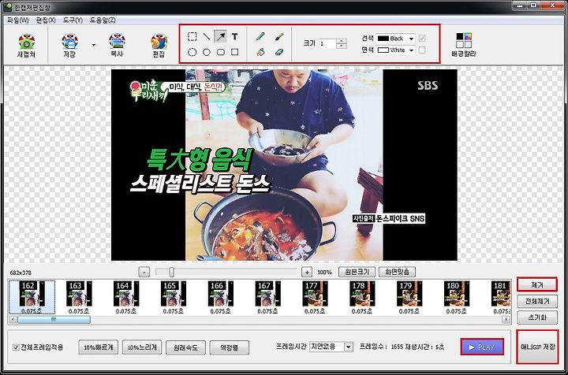Click the zoom slider handle

(171, 272)
